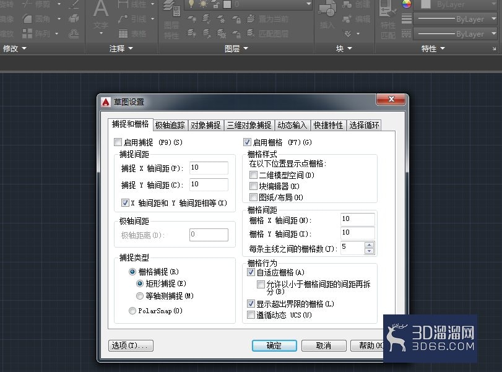Viewport: 502px width, 372px height.
Task: Select 等轴测捕捉 isometric snap radio
Action: [140, 296]
